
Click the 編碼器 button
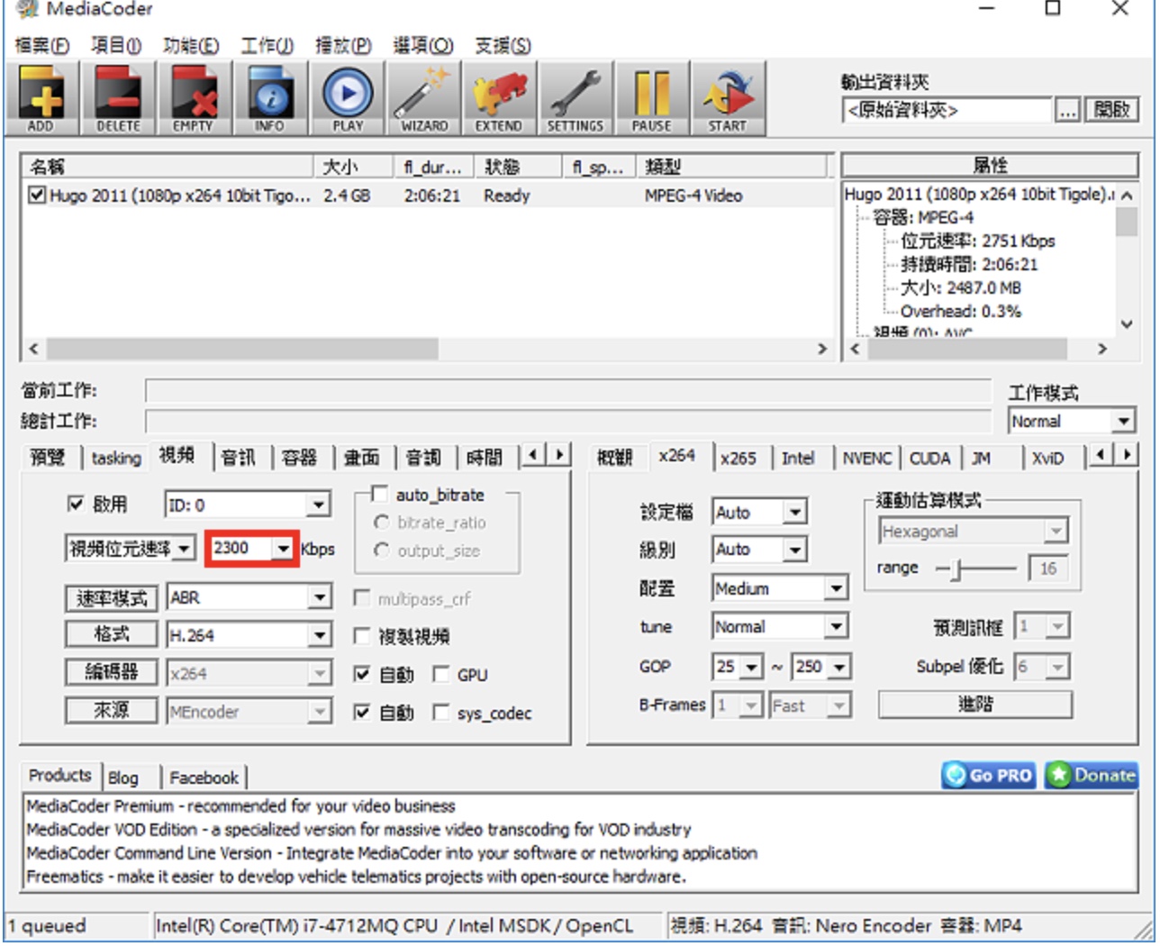112,672
